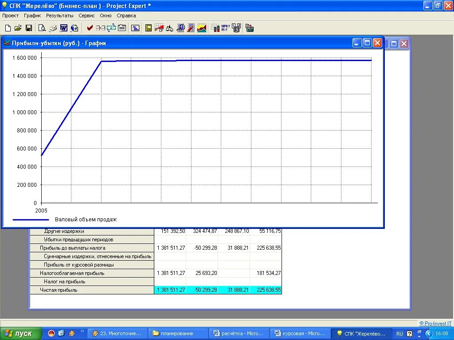
Task: Click the highlighted cell -50 299,28 in Чистая прибыль
Action: (x=202, y=290)
